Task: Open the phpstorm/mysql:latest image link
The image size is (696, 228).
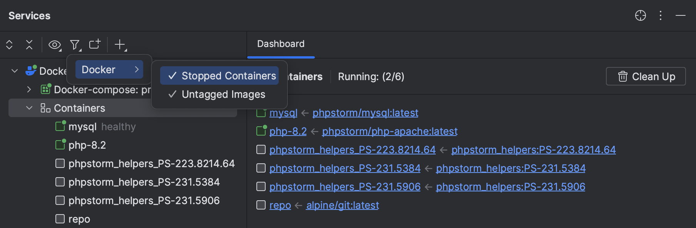Action: 365,112
